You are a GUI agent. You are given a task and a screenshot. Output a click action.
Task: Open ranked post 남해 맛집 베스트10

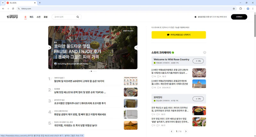tap(80, 92)
